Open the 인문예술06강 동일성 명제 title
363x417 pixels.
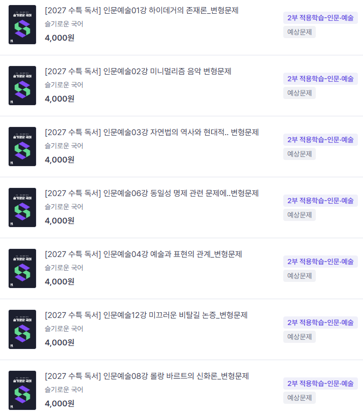point(152,194)
